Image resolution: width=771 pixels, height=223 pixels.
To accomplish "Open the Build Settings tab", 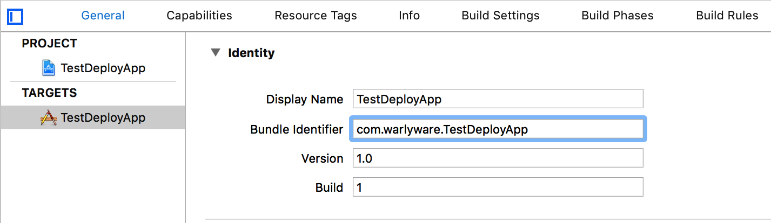I will (x=500, y=16).
